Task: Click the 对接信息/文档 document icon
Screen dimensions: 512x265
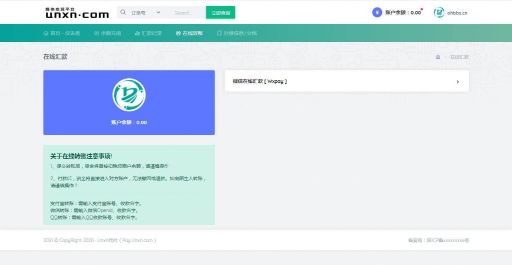Action: pyautogui.click(x=219, y=33)
